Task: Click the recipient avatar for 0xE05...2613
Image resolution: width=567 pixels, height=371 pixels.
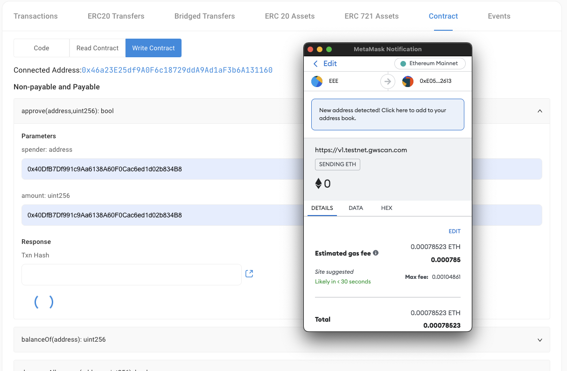Action: [x=408, y=81]
